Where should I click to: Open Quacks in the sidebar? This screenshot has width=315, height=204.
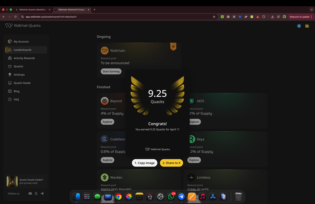tap(26, 66)
